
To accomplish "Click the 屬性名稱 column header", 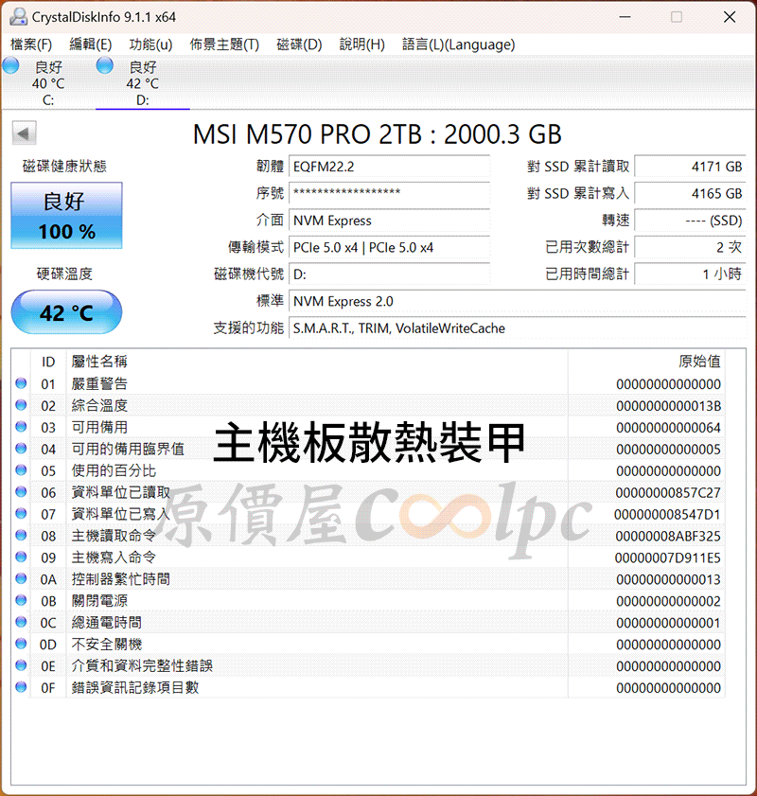I will click(x=99, y=362).
